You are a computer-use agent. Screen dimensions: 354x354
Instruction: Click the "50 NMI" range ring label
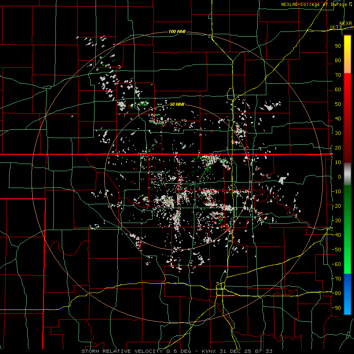tap(177, 104)
